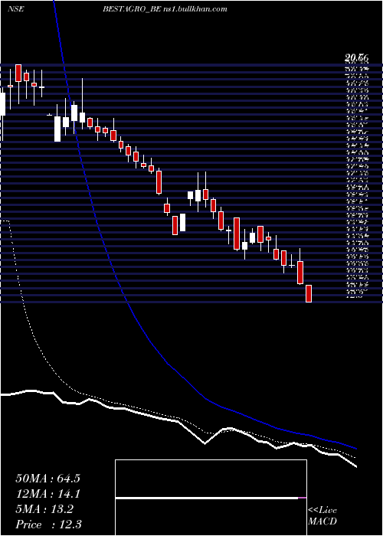The image size is (383, 536).
Task: Click the Price : 12.3 value
Action: [x=48, y=525]
